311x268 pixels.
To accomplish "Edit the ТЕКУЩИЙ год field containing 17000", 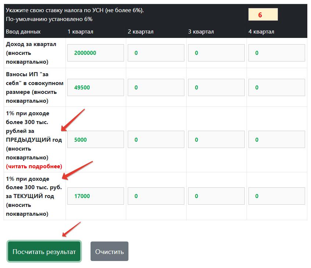I will pyautogui.click(x=96, y=196).
